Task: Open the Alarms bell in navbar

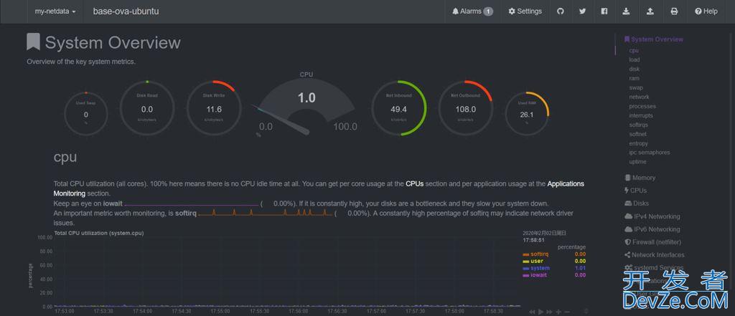Action: 472,11
